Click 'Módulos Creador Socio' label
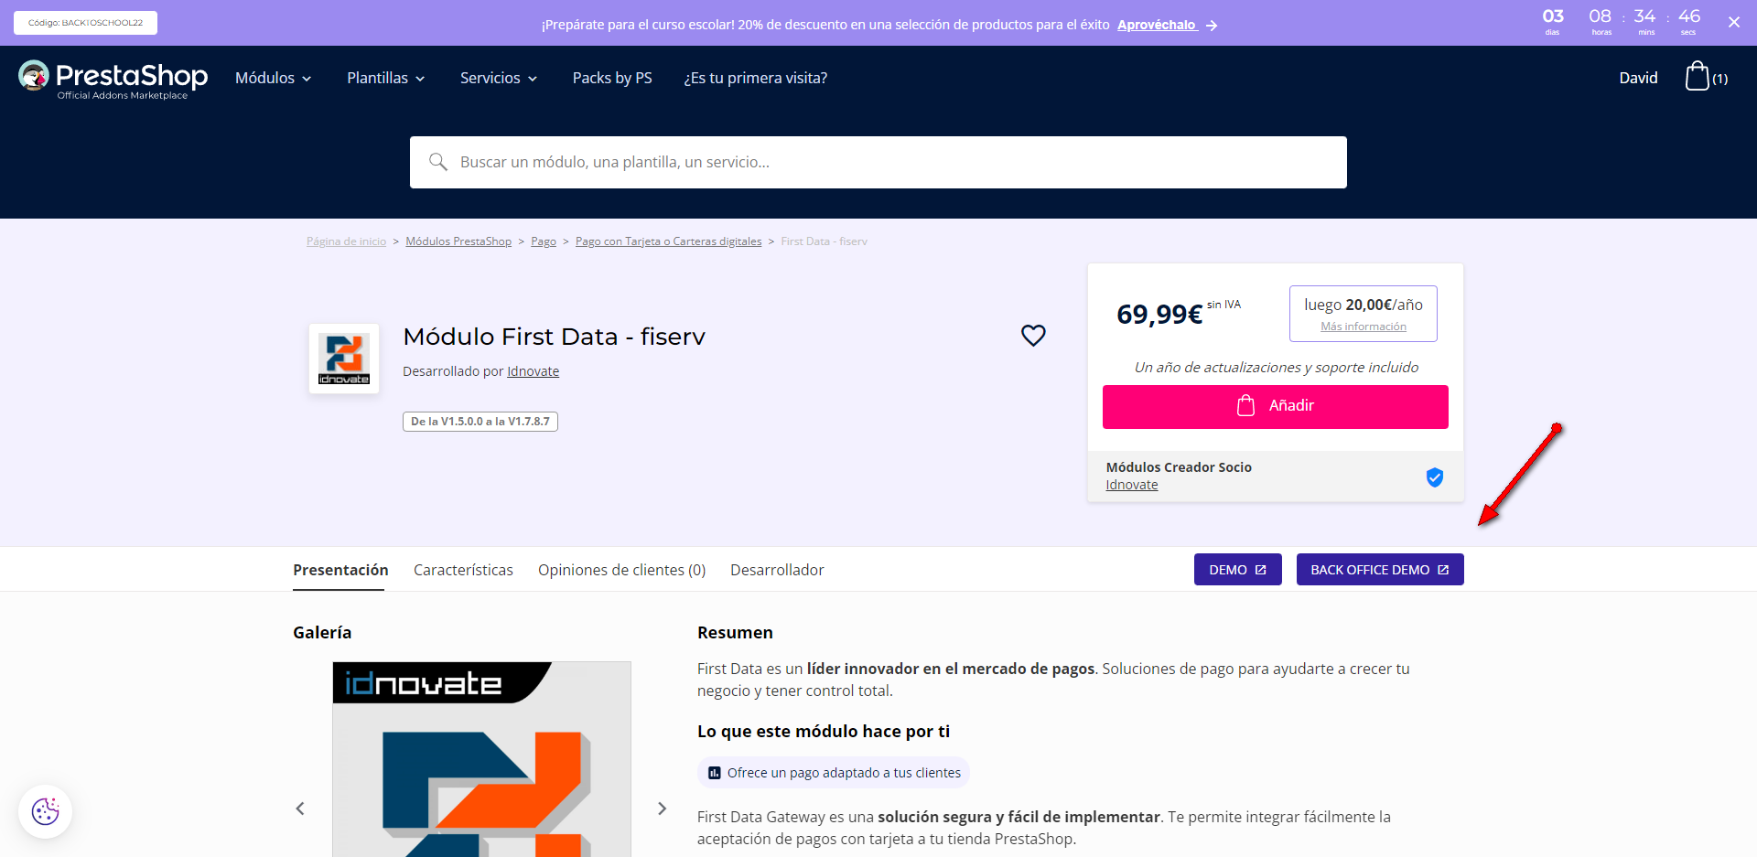Viewport: 1757px width, 857px height. [1179, 467]
